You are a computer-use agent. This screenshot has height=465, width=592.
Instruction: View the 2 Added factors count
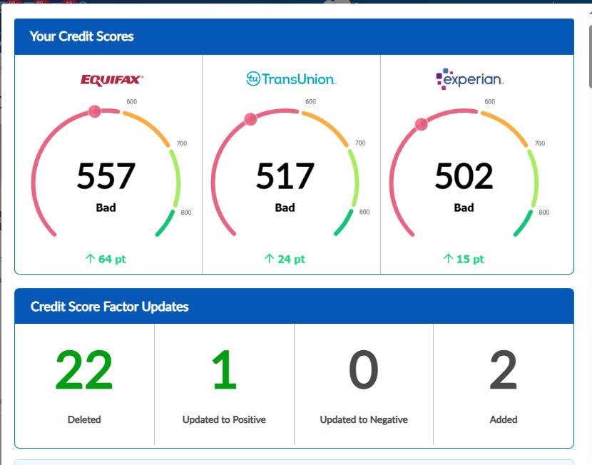click(503, 371)
